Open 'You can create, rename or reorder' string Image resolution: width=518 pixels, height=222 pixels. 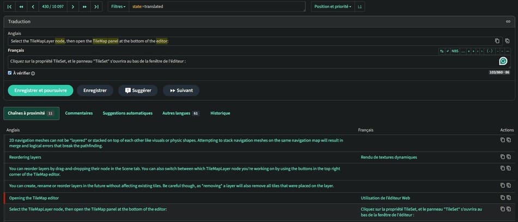[172, 186]
